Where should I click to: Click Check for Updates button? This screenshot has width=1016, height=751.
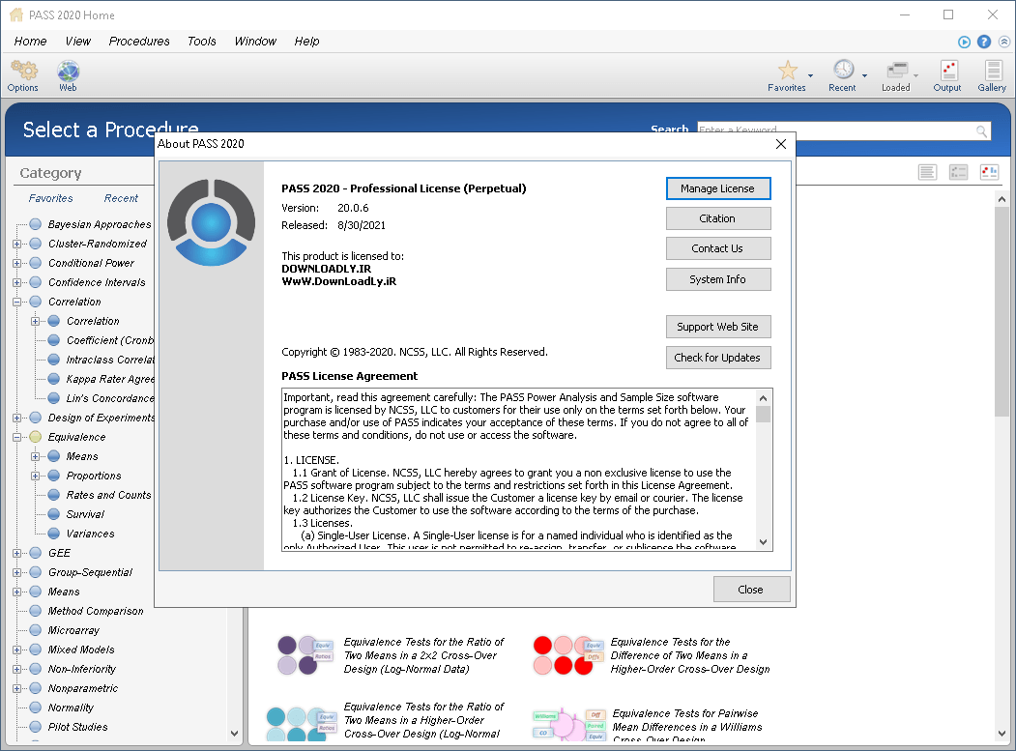(718, 358)
